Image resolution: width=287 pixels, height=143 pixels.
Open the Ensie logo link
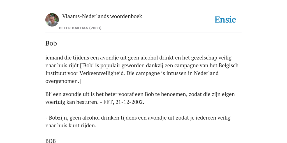point(225,20)
